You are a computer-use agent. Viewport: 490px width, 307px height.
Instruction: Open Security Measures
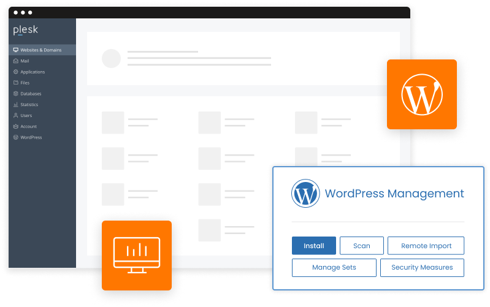pyautogui.click(x=422, y=268)
